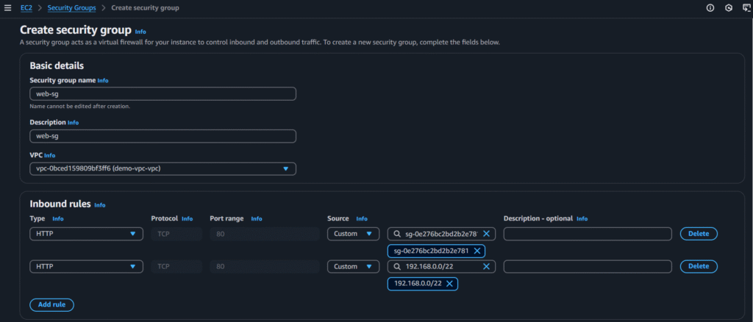Viewport: 753px width, 322px height.
Task: Delete the second inbound rule with 192.168.0.0/22
Action: pyautogui.click(x=699, y=266)
